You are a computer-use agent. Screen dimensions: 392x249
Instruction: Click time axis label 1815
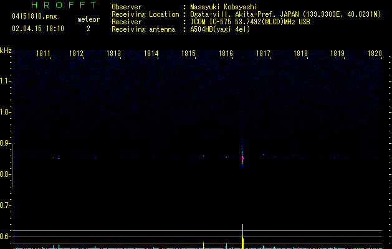188,54
